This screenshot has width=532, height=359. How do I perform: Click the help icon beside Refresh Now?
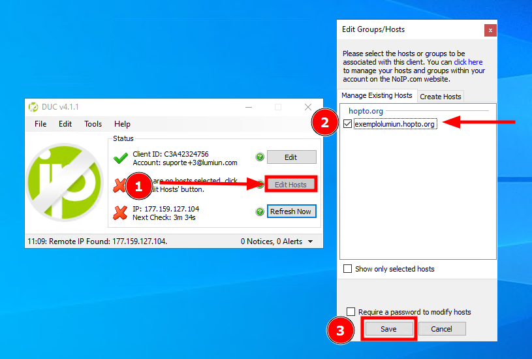click(x=260, y=211)
